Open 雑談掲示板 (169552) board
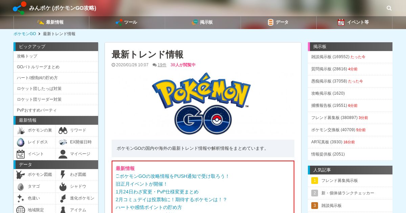This screenshot has width=406, height=213. 350,57
